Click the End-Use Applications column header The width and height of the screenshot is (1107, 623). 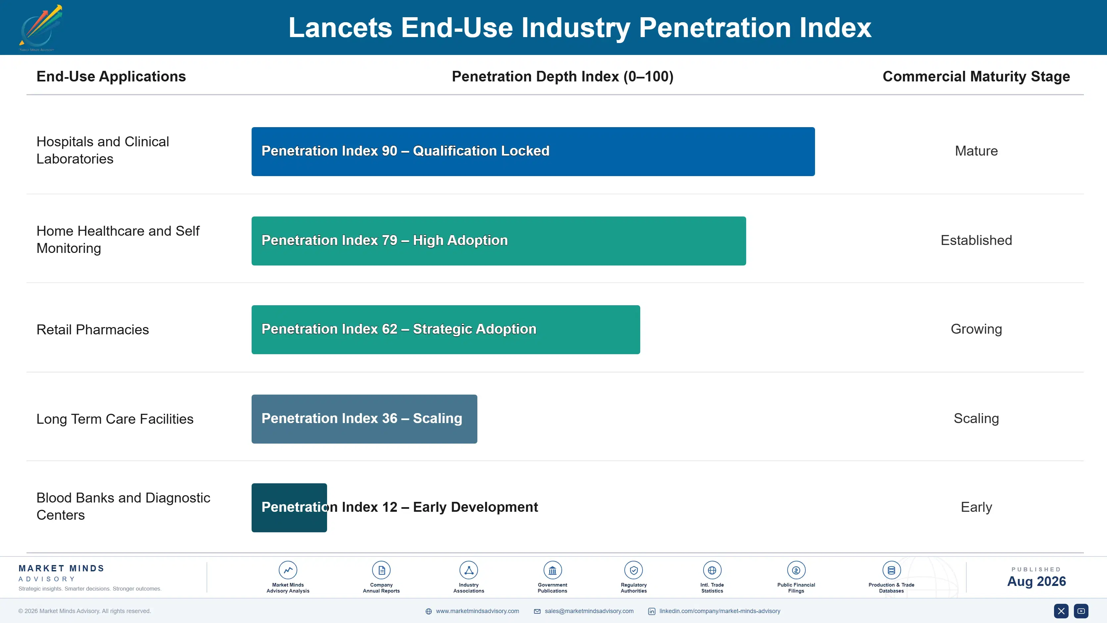[111, 76]
